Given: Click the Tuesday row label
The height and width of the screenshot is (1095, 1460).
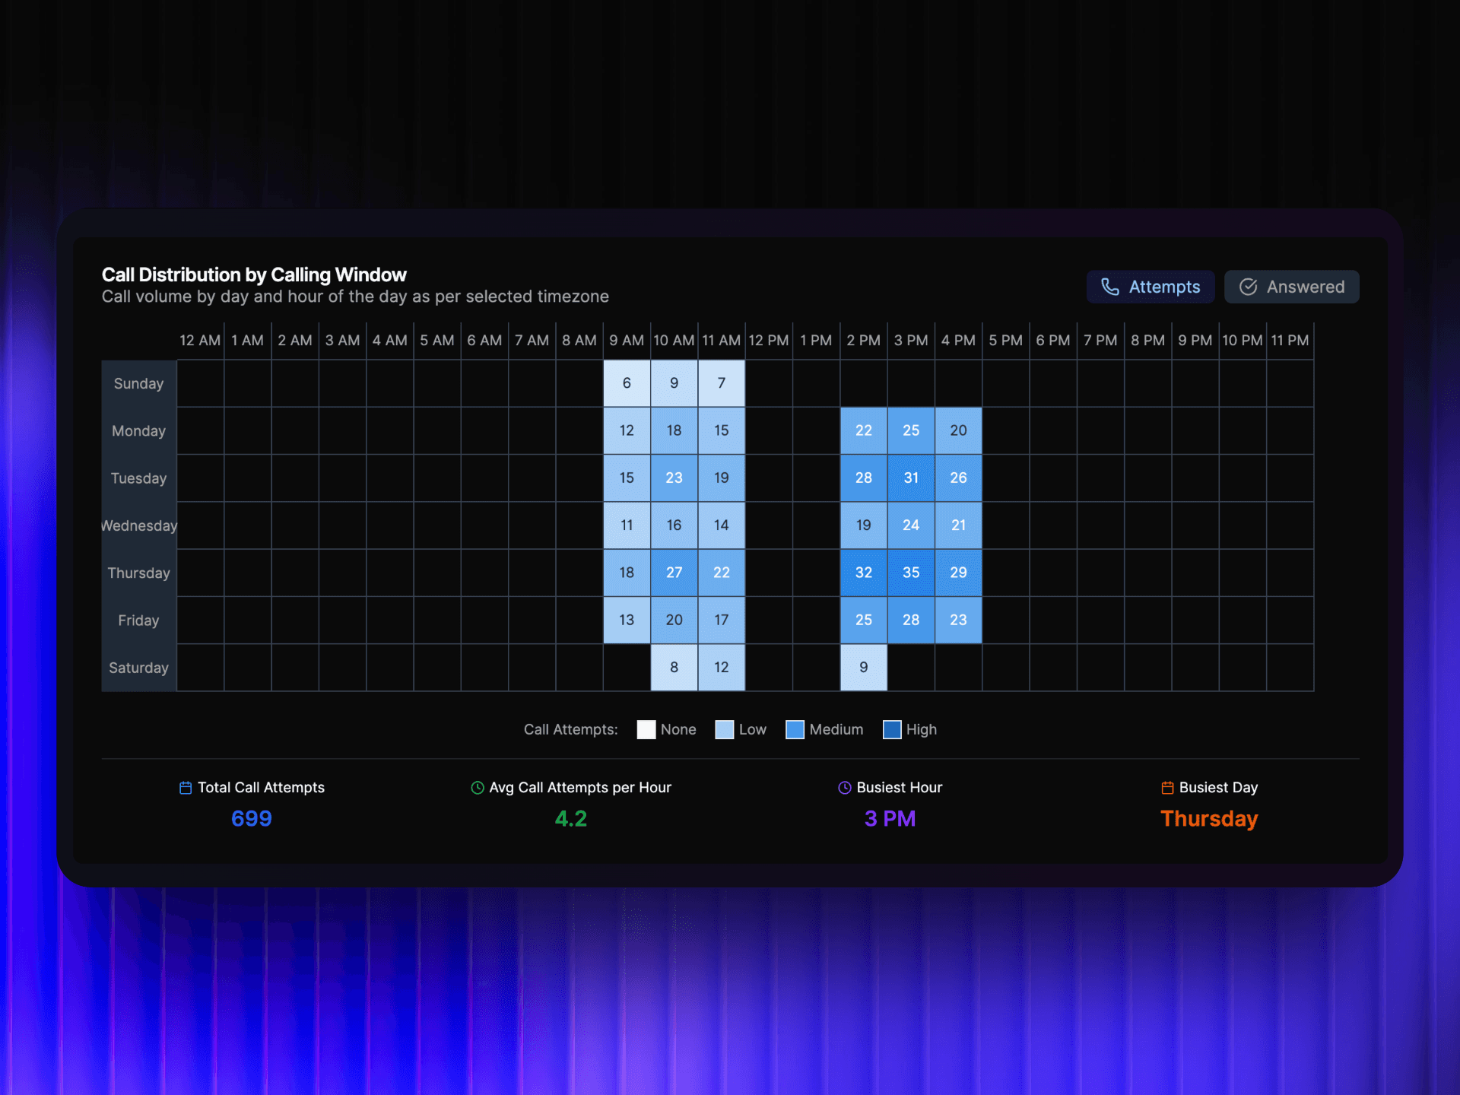Looking at the screenshot, I should click(x=138, y=478).
